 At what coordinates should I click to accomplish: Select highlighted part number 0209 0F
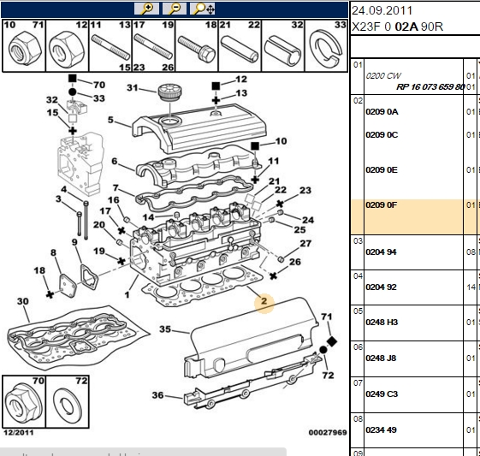point(381,204)
